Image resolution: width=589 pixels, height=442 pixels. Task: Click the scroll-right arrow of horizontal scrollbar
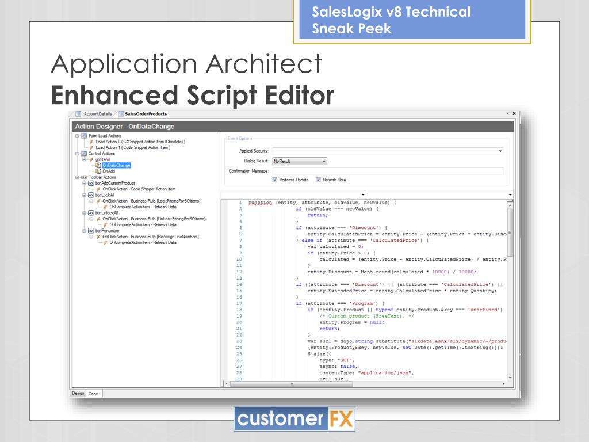(503, 384)
